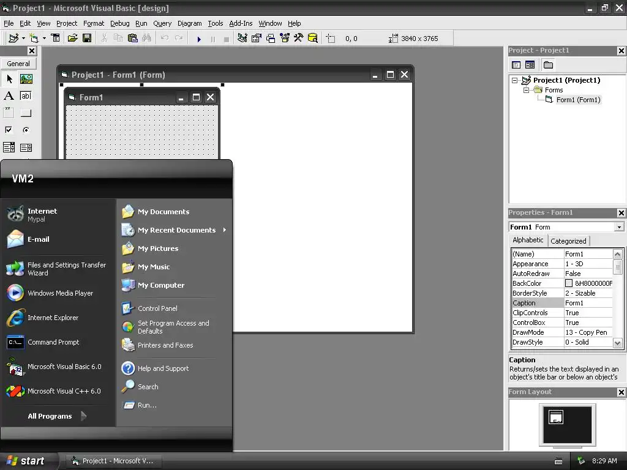627x470 pixels.
Task: Click the Form1 thumbnail in Form Layout
Action: 556,417
